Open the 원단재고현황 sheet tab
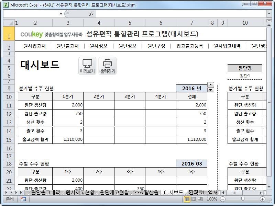This screenshot has width=275, height=206. pos(114,193)
